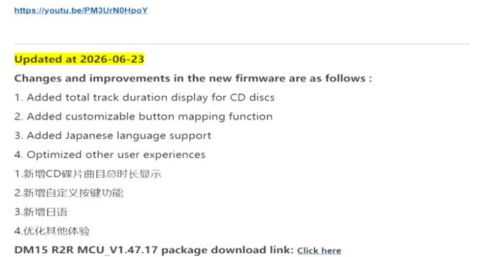Select the 'Added total track duration' line
Image resolution: width=485 pixels, height=257 pixels.
144,97
